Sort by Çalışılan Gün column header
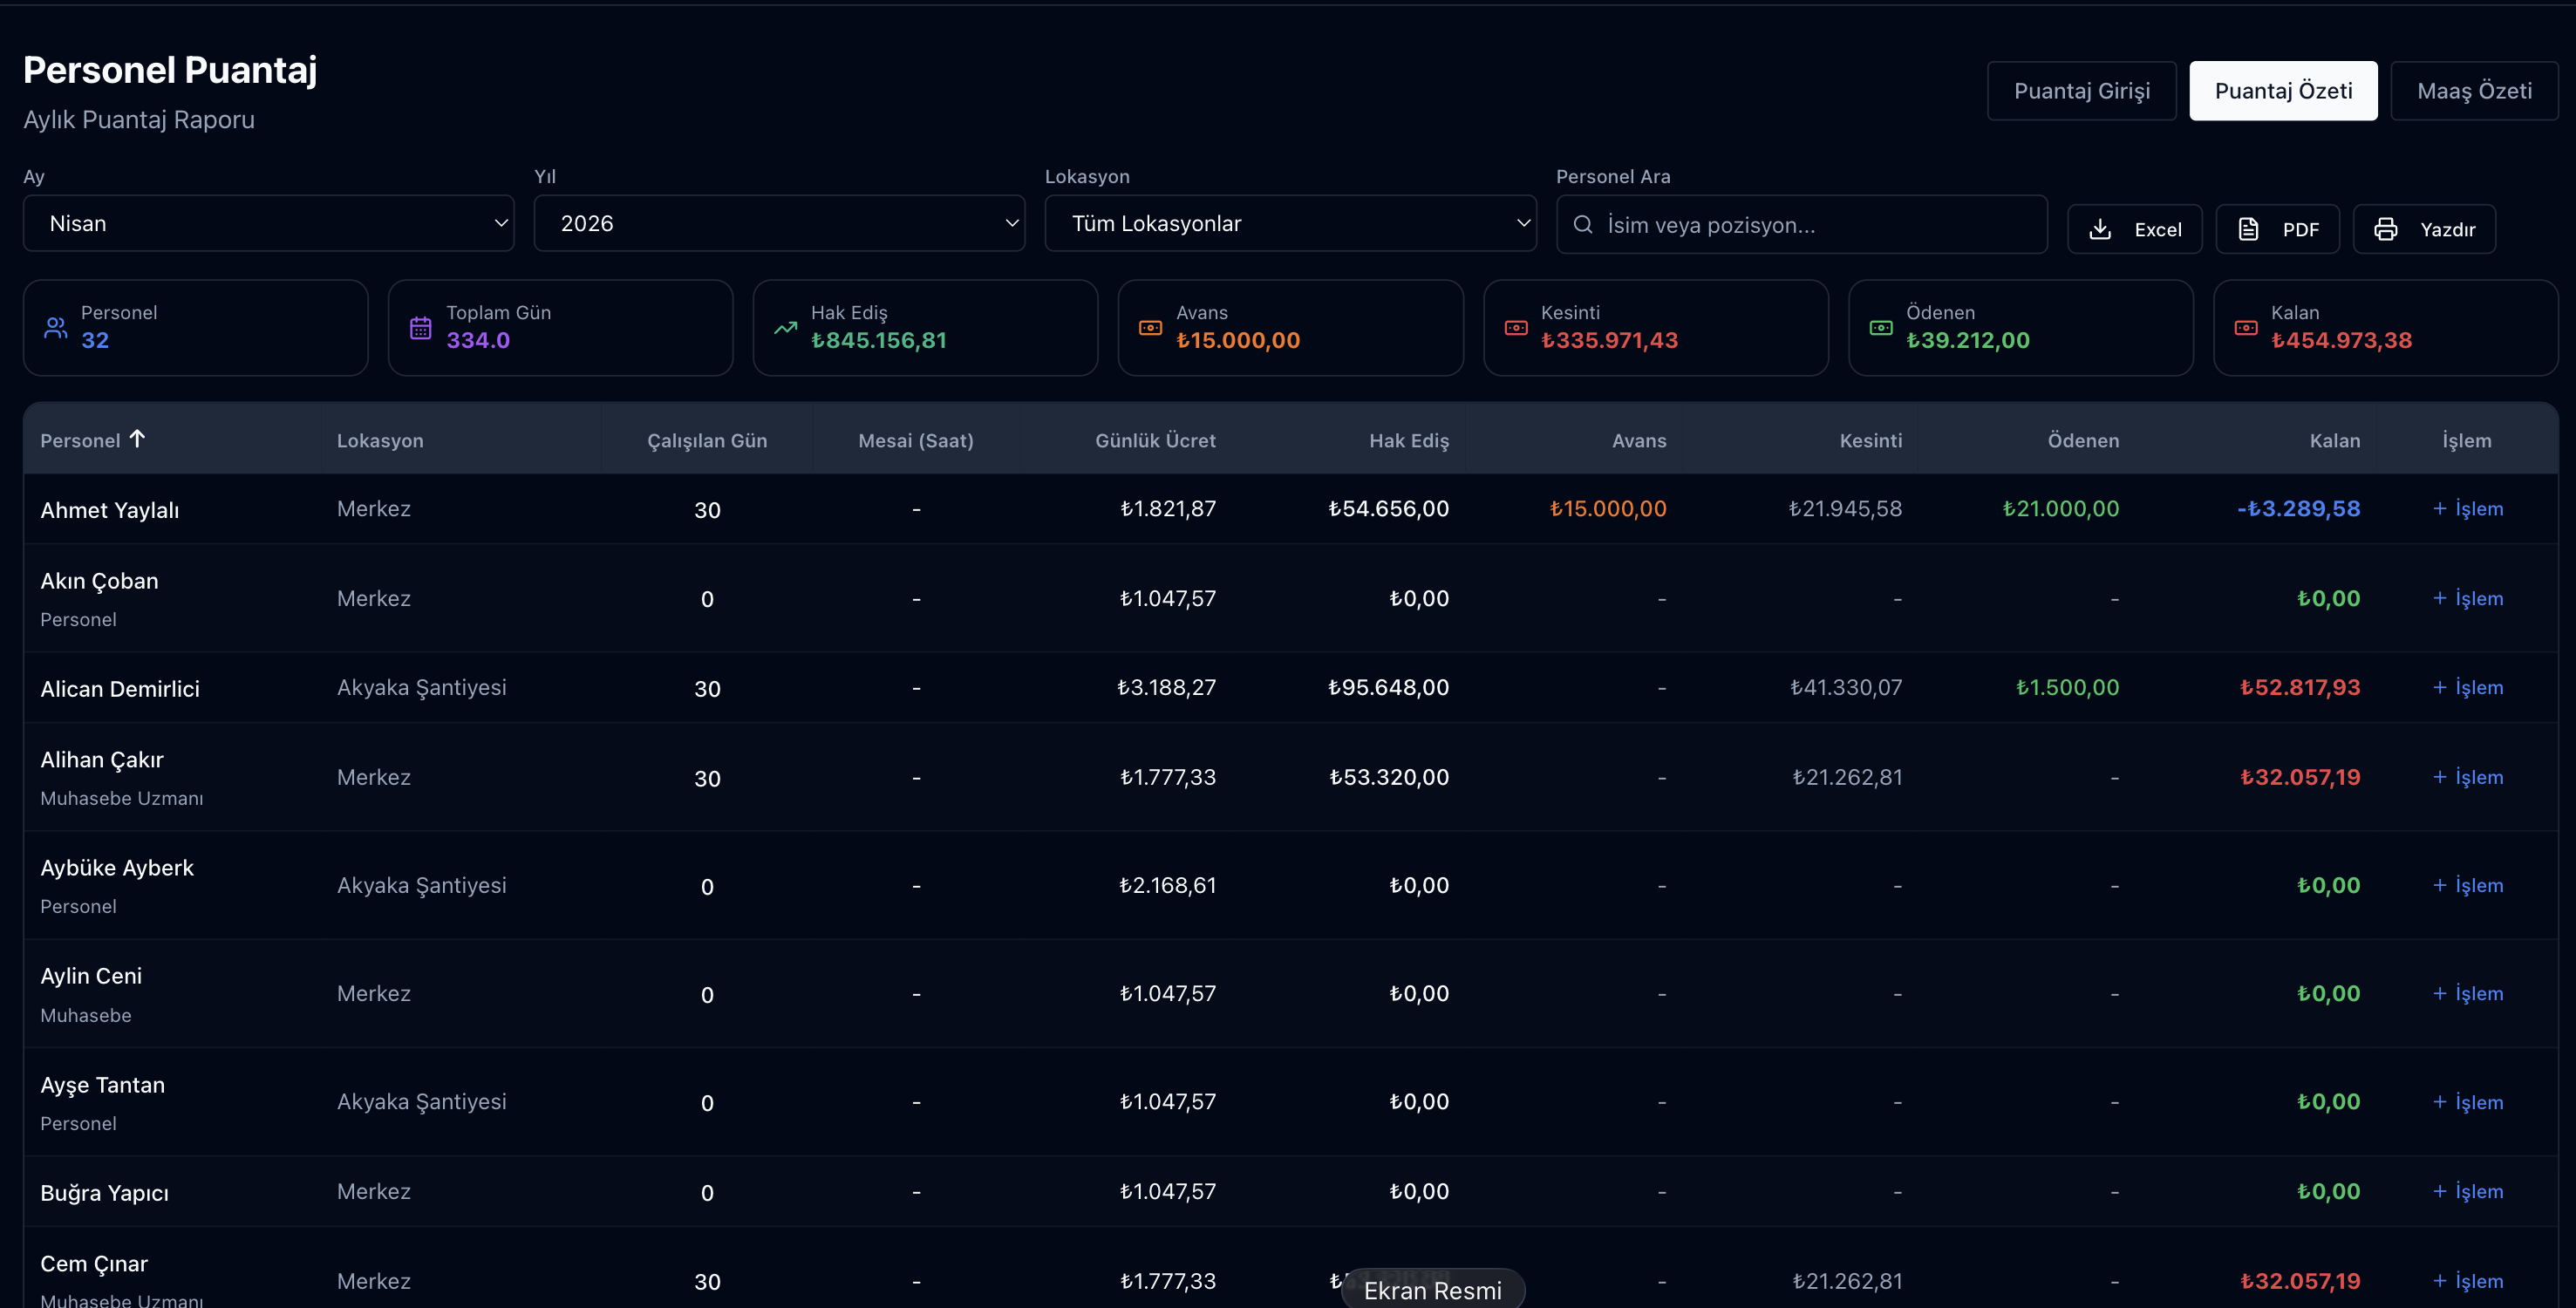 tap(707, 440)
